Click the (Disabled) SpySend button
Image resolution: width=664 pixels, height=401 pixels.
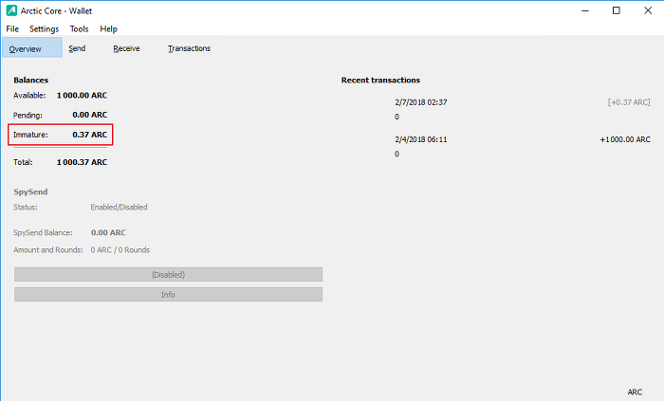[168, 275]
